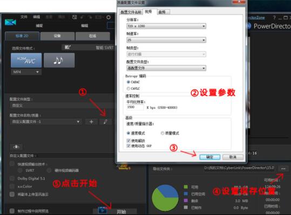Click the output folder path field
The height and width of the screenshot is (215, 291).
tap(239, 168)
